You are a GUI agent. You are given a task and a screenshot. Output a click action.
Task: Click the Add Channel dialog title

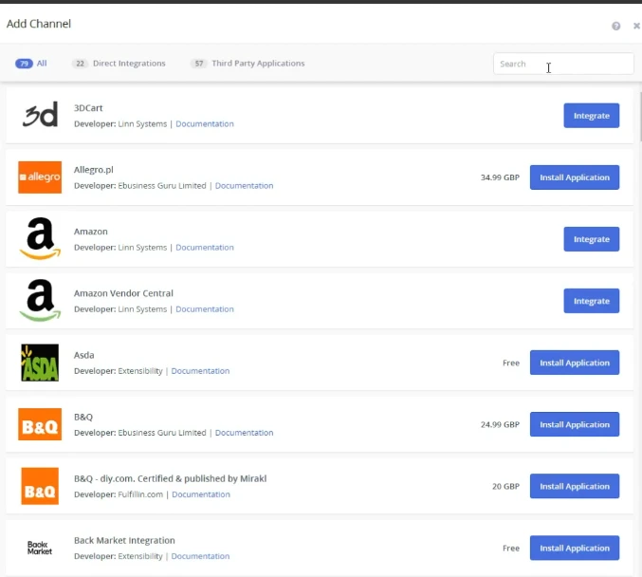coord(39,24)
